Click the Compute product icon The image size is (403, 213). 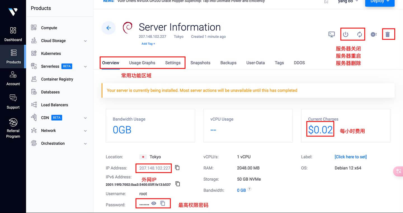pyautogui.click(x=34, y=28)
